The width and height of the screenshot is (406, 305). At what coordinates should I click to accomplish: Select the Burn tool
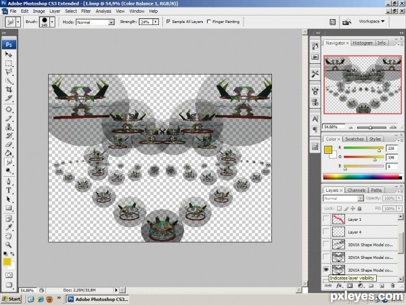pyautogui.click(x=9, y=171)
